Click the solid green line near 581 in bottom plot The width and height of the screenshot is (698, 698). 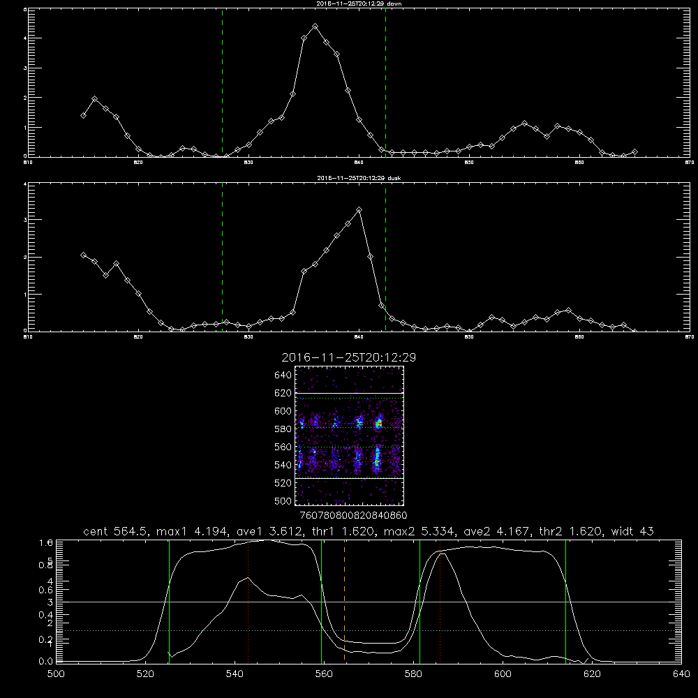click(419, 601)
